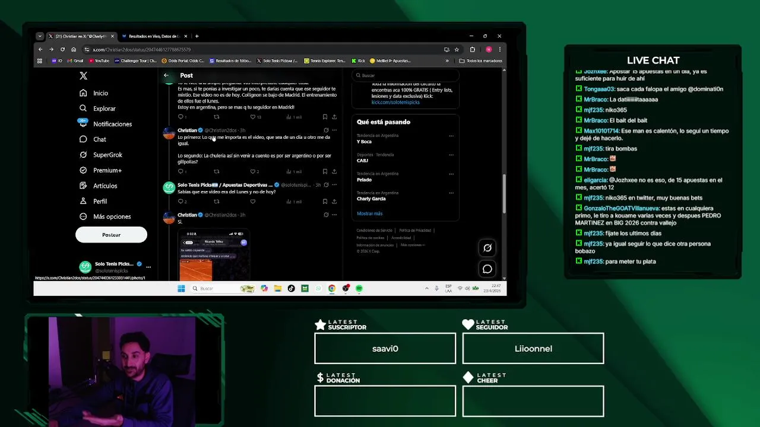Open more options for the 'Charly García' trend

[451, 193]
